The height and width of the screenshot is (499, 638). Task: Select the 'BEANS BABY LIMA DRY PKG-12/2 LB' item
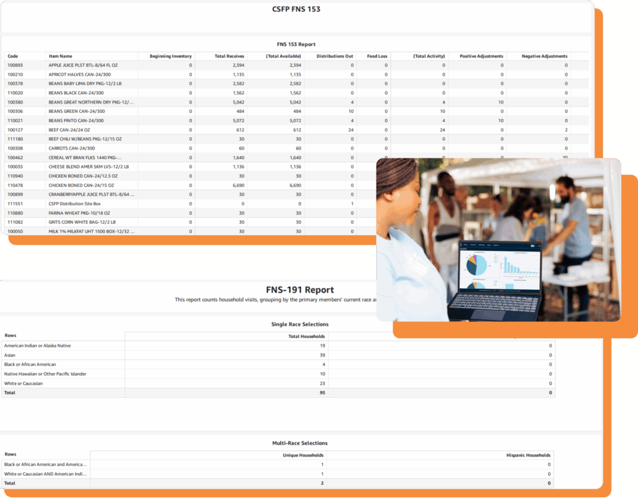tap(85, 84)
